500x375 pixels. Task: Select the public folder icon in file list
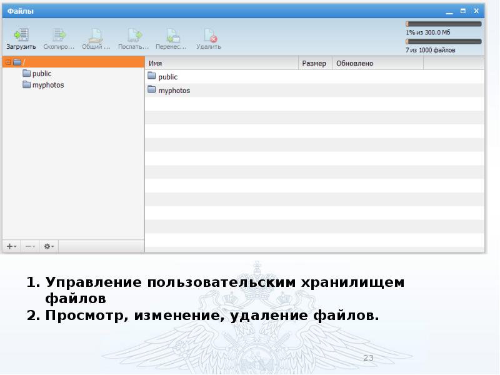point(152,76)
